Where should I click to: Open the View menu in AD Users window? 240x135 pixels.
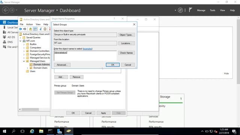coord(38,24)
